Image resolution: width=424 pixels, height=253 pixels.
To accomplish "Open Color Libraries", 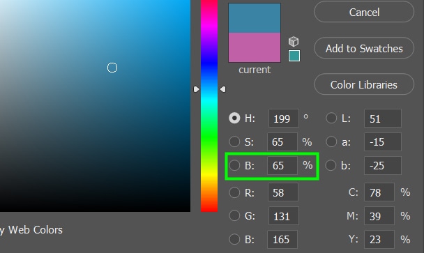I will pos(364,84).
